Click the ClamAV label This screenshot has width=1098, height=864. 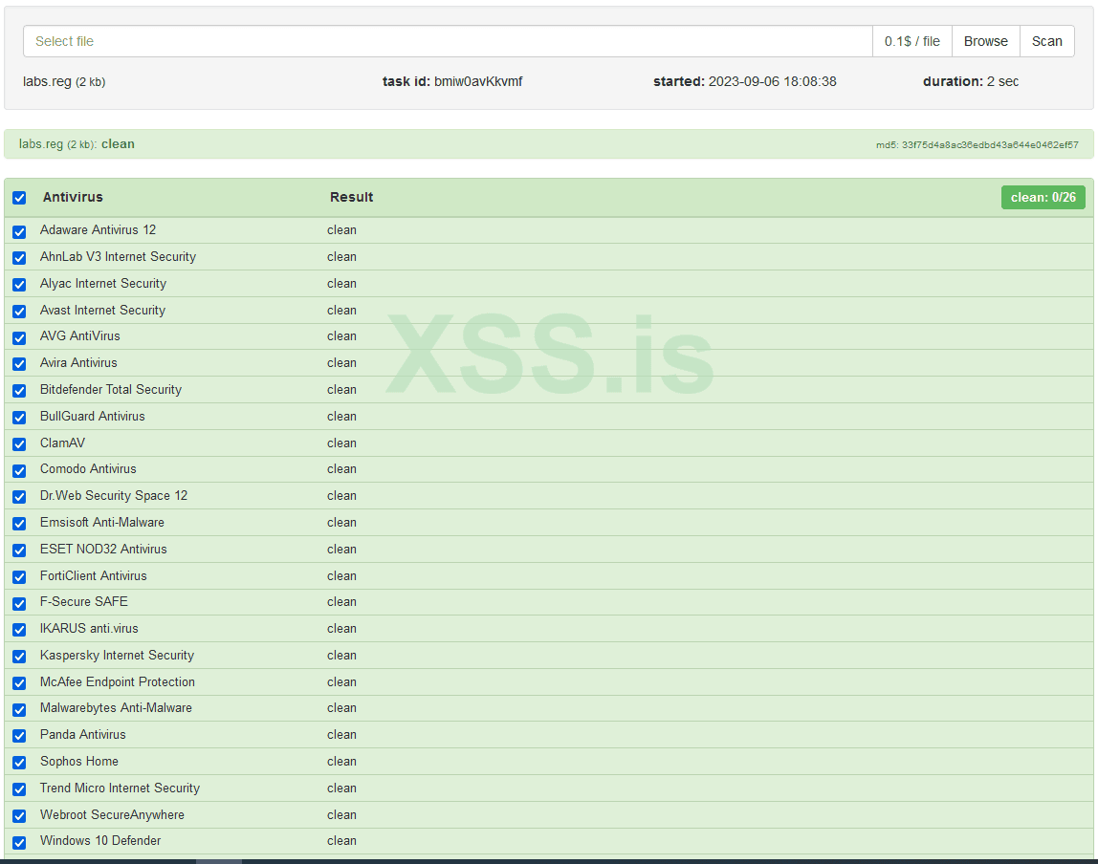coord(62,443)
